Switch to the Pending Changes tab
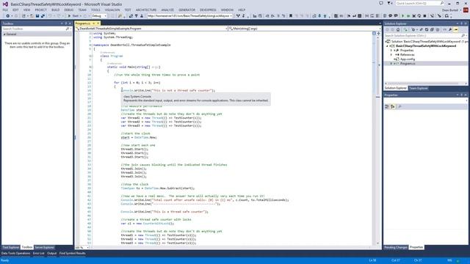This screenshot has width=470, height=264. tap(396, 248)
